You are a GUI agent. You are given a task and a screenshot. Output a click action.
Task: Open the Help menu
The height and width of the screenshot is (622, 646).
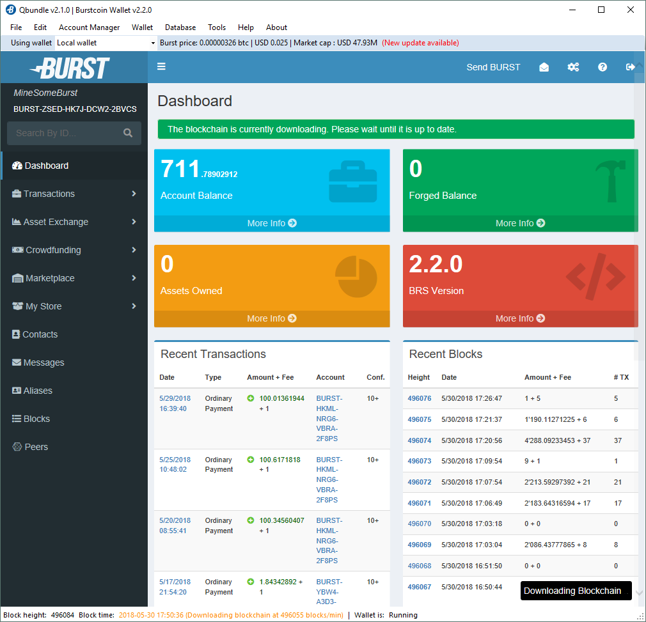point(246,27)
